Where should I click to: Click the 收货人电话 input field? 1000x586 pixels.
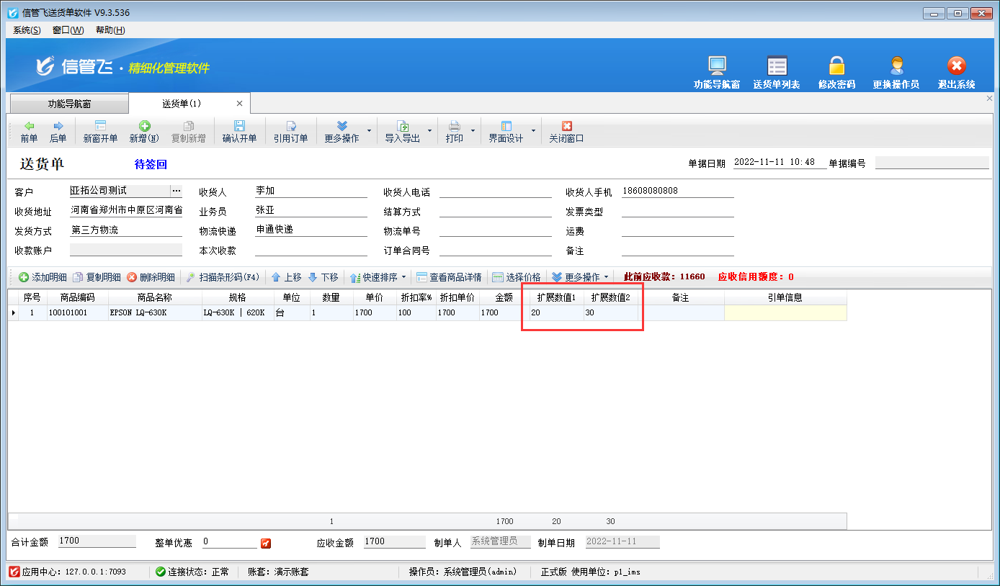[495, 191]
